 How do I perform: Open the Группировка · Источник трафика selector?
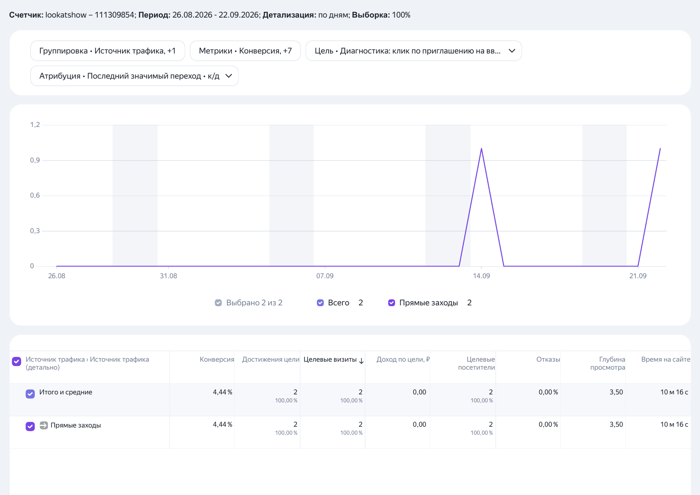click(107, 51)
